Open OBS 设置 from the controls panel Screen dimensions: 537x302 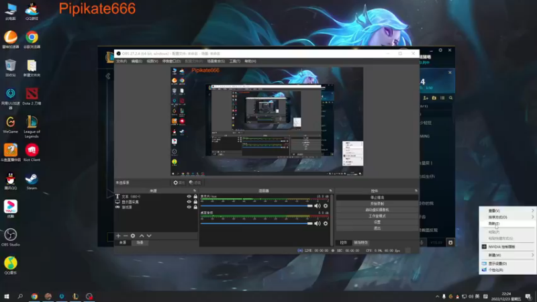click(x=377, y=222)
